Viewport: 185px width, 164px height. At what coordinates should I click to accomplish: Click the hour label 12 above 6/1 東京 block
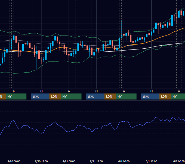tap(151, 92)
